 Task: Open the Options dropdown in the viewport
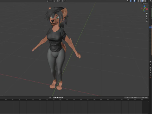pos(145,3)
